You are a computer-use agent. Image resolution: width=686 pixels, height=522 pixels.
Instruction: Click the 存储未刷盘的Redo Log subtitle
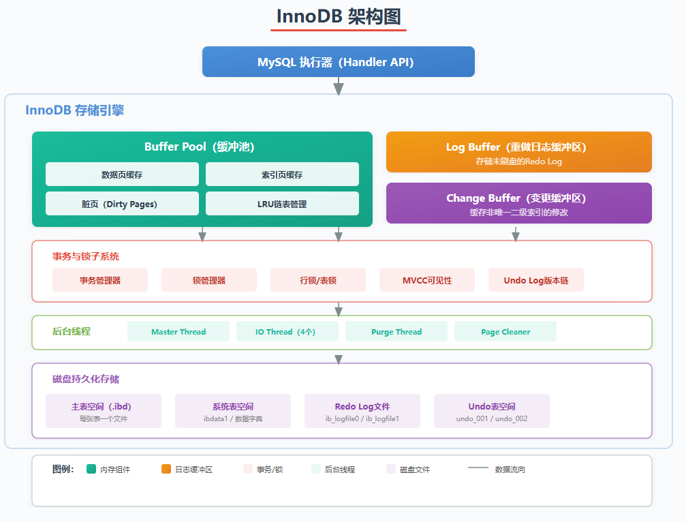pos(519,162)
